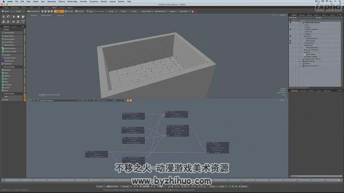This screenshot has width=344, height=193.
Task: Click the Audio button in the bottom bar
Action: click(x=99, y=187)
